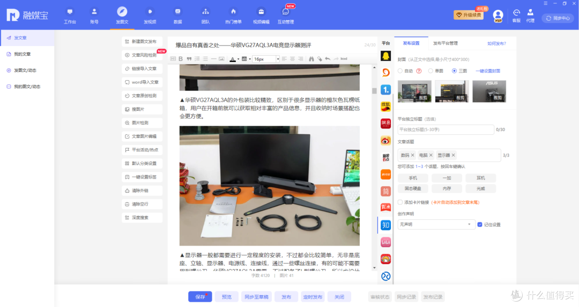Expand the highlight color dropdown arrow
The image size is (579, 307).
(x=250, y=59)
